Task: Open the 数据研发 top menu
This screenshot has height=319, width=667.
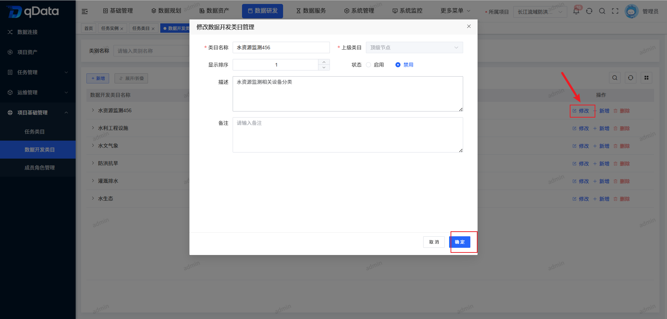Action: [x=263, y=11]
